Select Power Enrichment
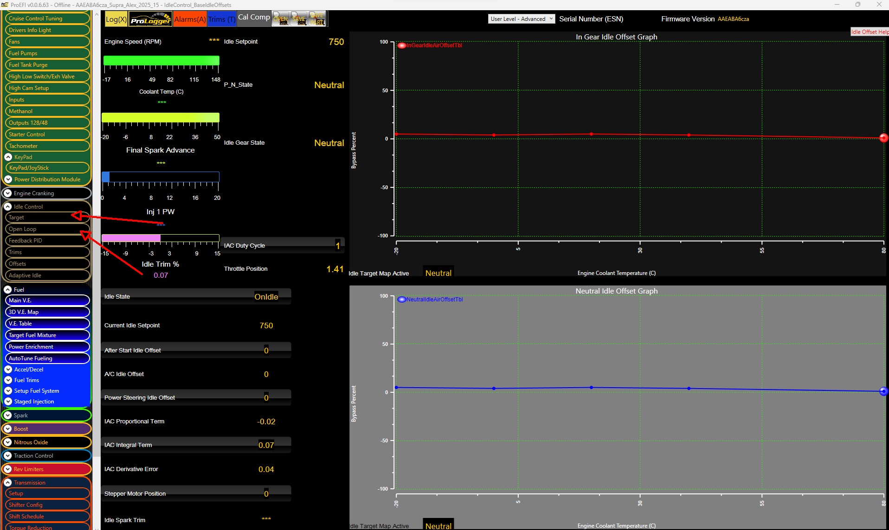The height and width of the screenshot is (530, 889). click(47, 347)
